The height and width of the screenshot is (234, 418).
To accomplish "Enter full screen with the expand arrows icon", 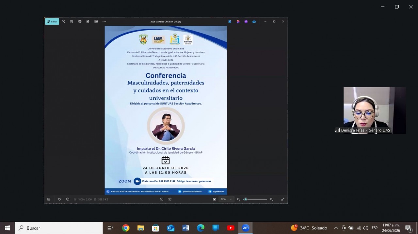I will point(283,199).
